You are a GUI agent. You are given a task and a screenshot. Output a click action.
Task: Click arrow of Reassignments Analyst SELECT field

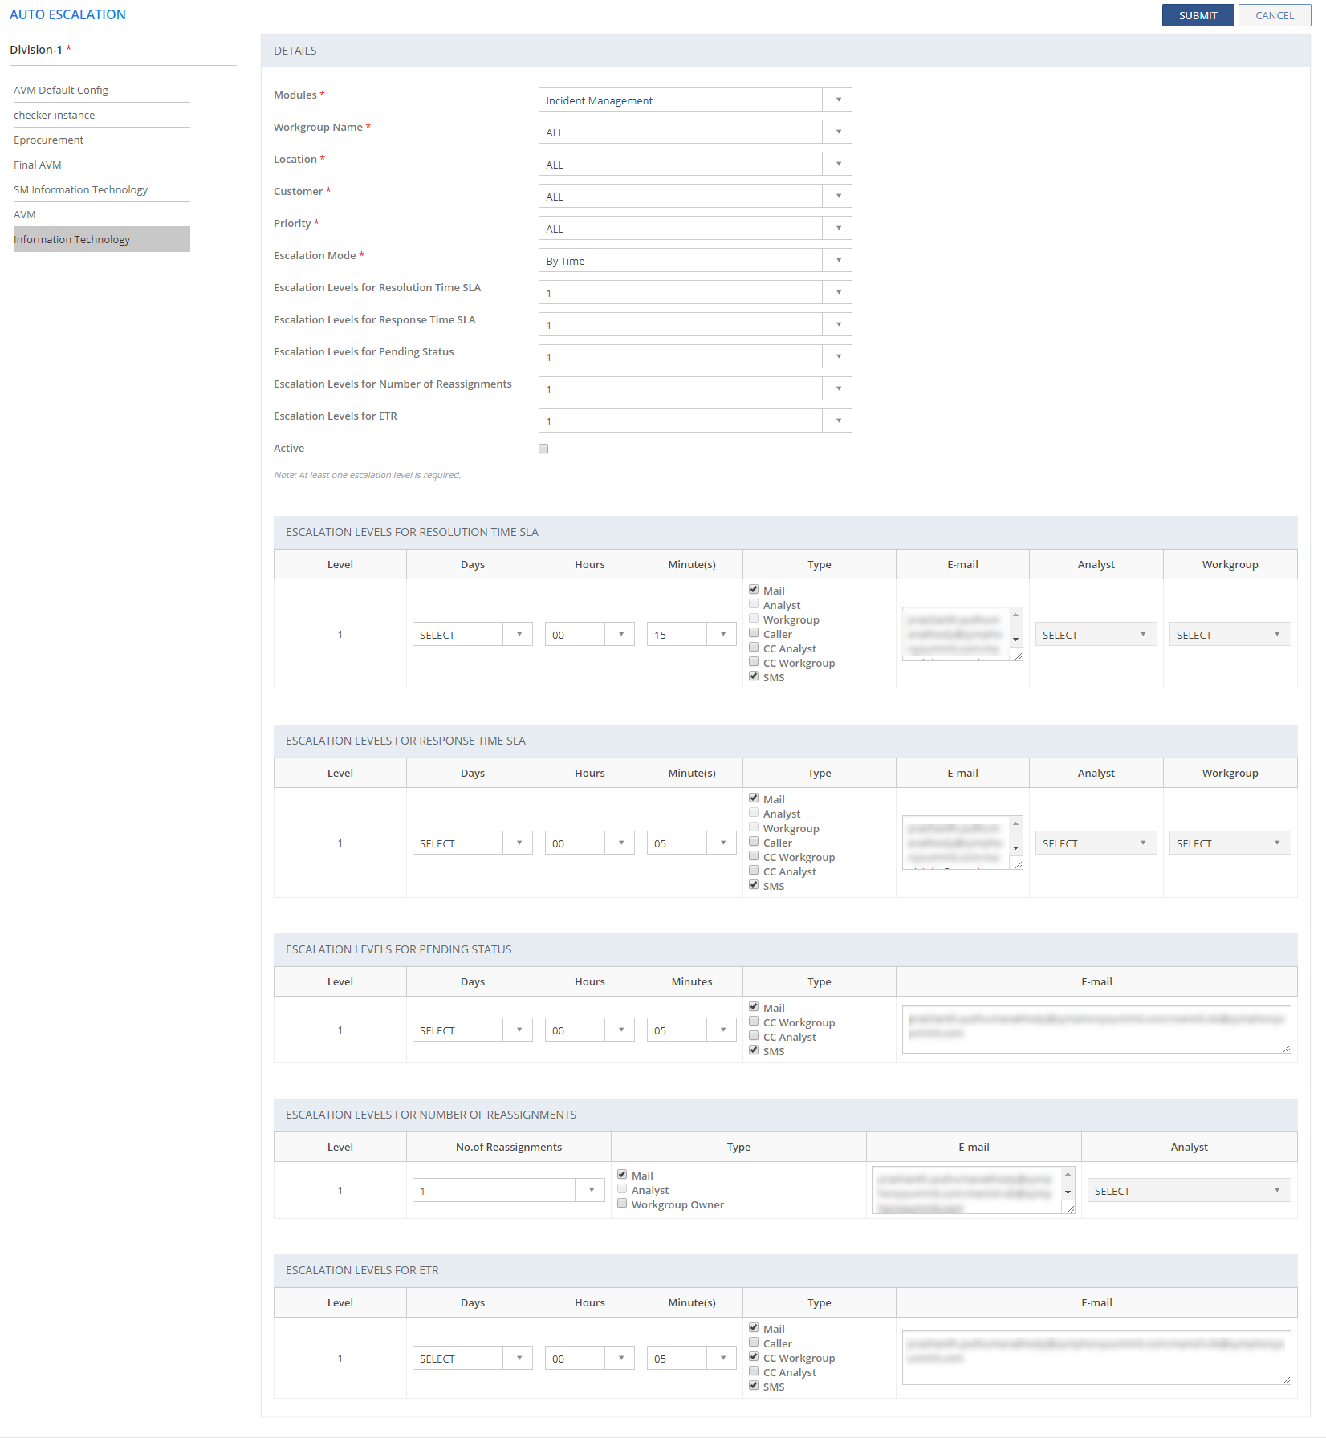1277,1190
